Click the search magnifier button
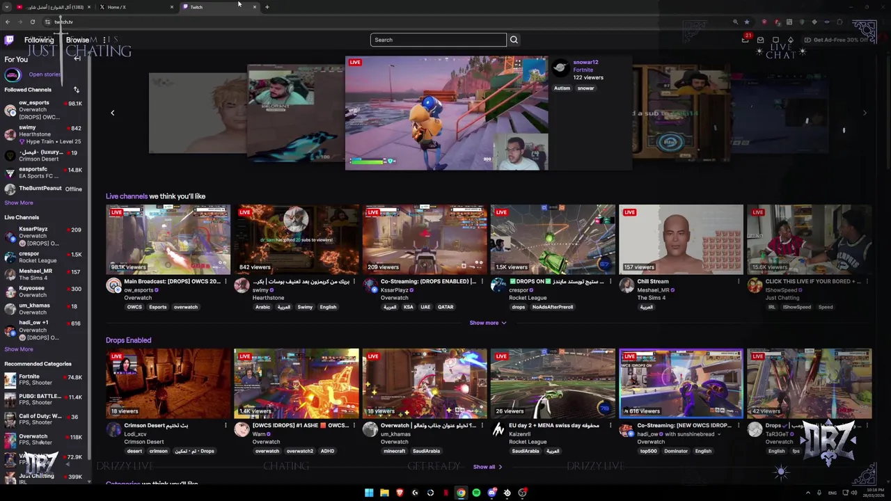The width and height of the screenshot is (891, 501). pos(514,40)
